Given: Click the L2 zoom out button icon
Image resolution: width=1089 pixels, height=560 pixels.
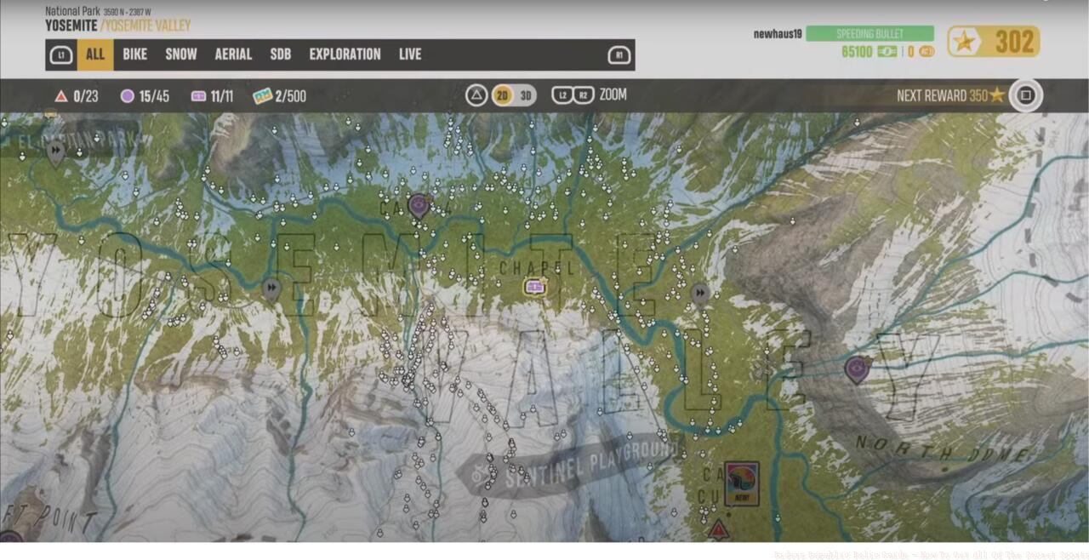Looking at the screenshot, I should click(x=562, y=95).
